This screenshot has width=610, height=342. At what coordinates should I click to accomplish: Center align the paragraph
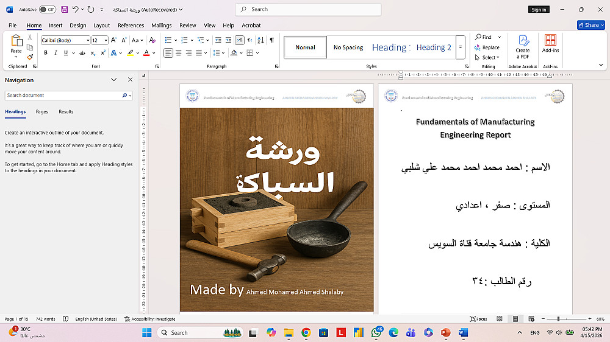179,53
